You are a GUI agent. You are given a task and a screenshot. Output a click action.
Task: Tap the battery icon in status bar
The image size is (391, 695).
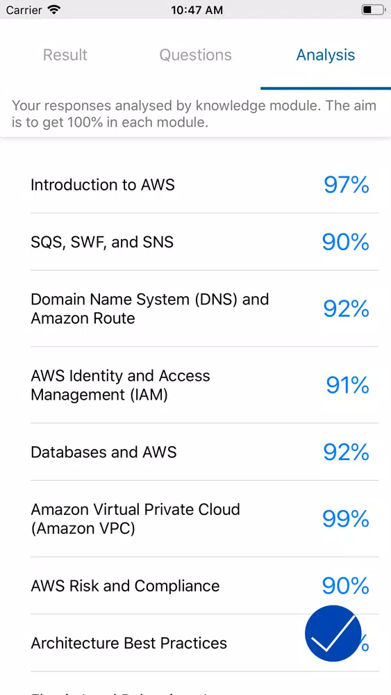point(373,9)
